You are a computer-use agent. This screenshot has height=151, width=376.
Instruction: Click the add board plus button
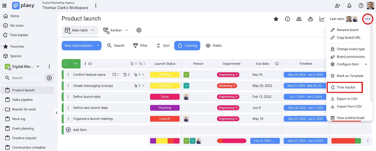pos(49,78)
